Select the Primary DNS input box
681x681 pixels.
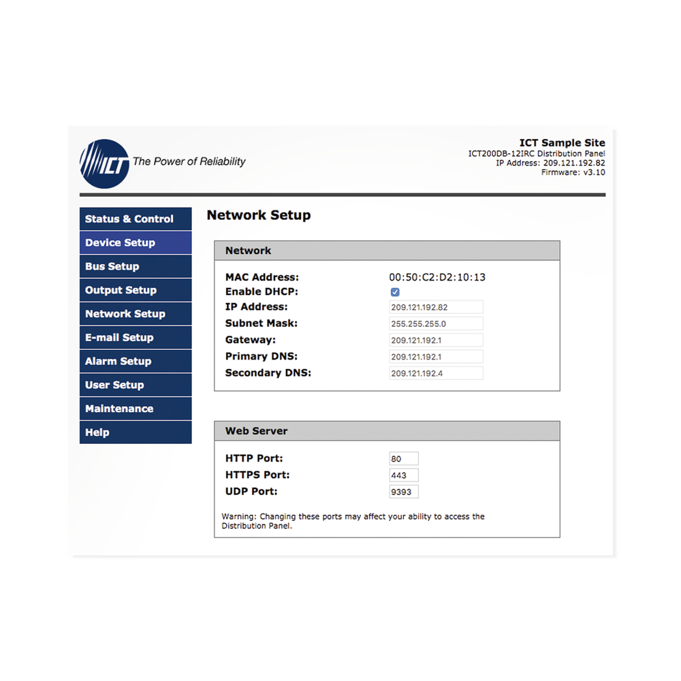(x=436, y=357)
